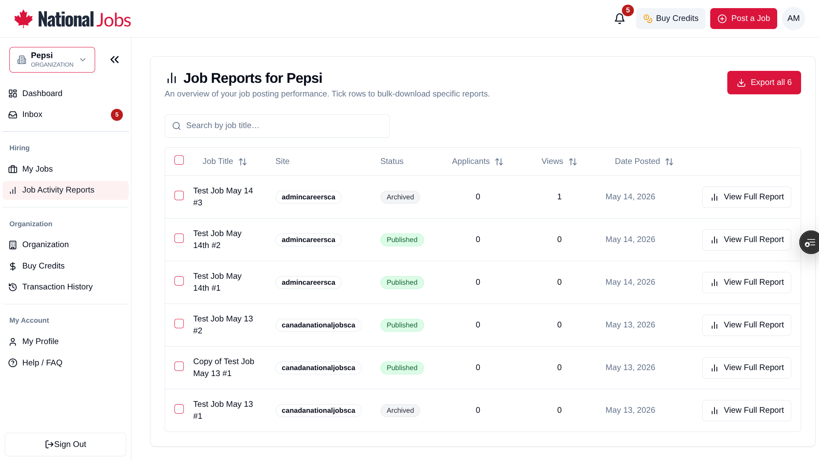The height and width of the screenshot is (461, 819).
Task: Open the Inbox page
Action: 66,115
